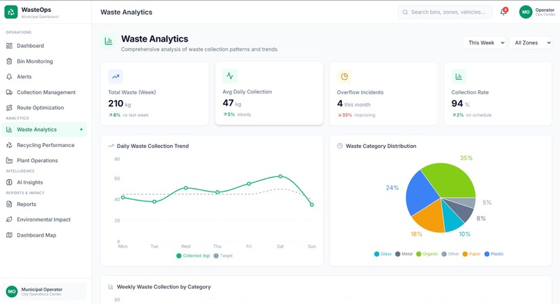
Task: Toggle Collected (kg) legend series
Action: pos(193,256)
